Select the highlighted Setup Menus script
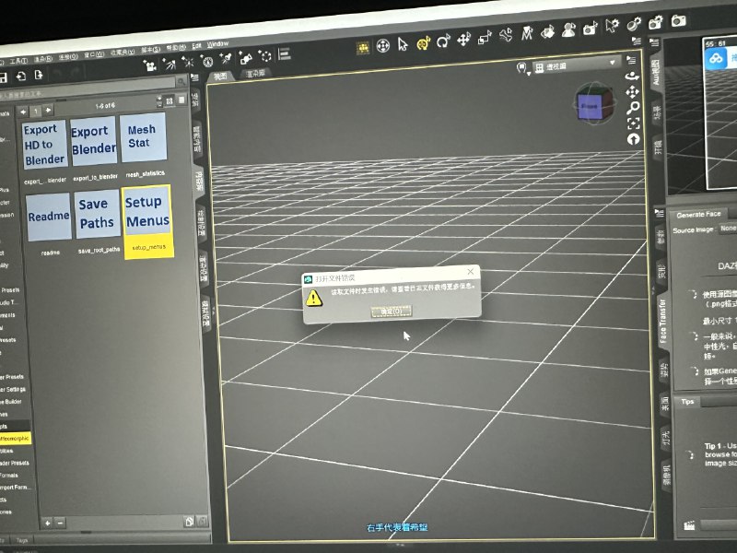Viewport: 737px width, 553px height. [x=146, y=214]
